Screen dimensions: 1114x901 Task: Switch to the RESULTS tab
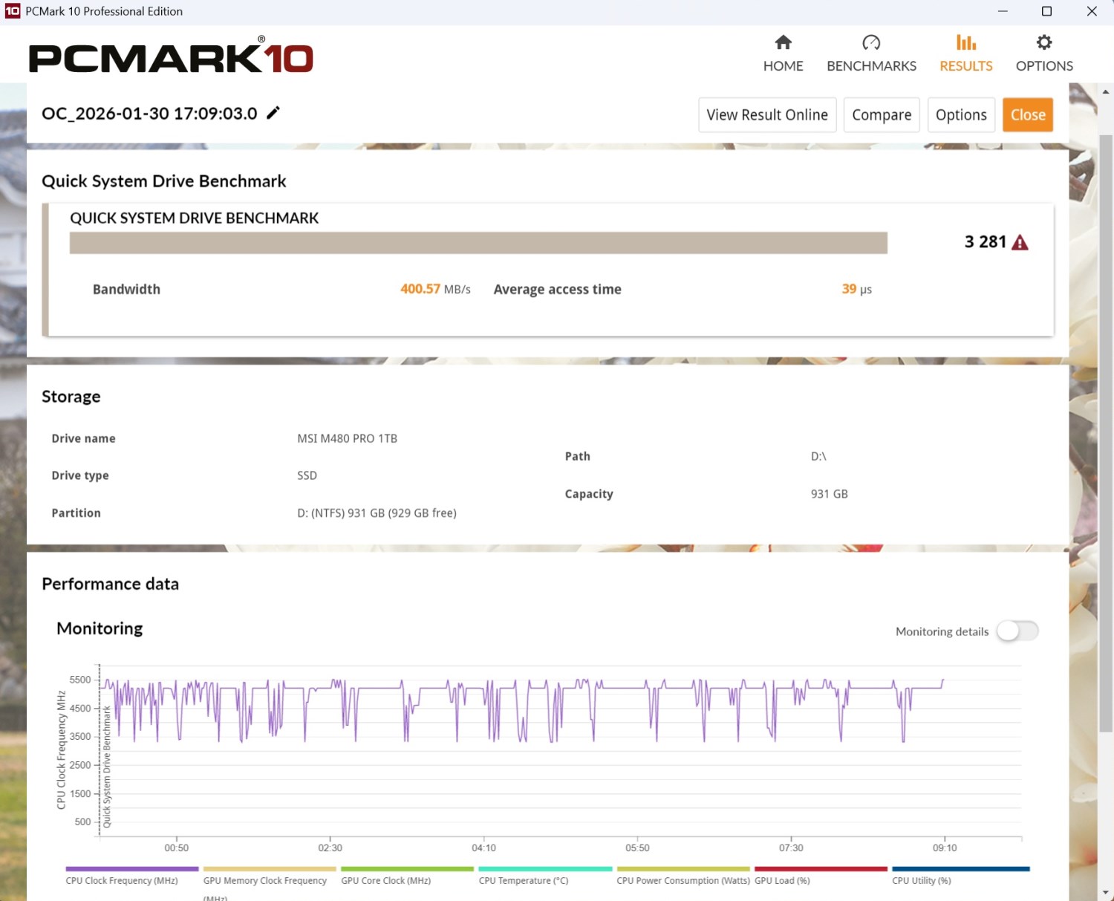coord(965,53)
